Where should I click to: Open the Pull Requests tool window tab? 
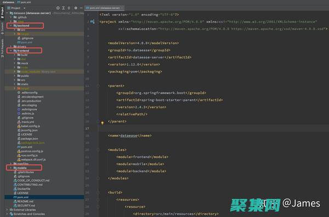[2, 48]
